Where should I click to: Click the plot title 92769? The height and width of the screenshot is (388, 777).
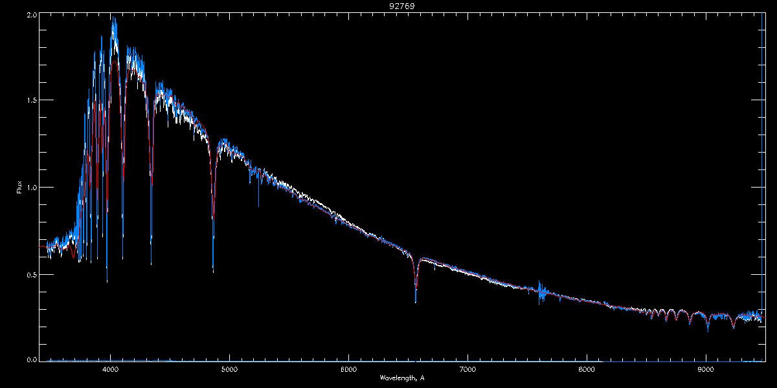click(x=402, y=6)
